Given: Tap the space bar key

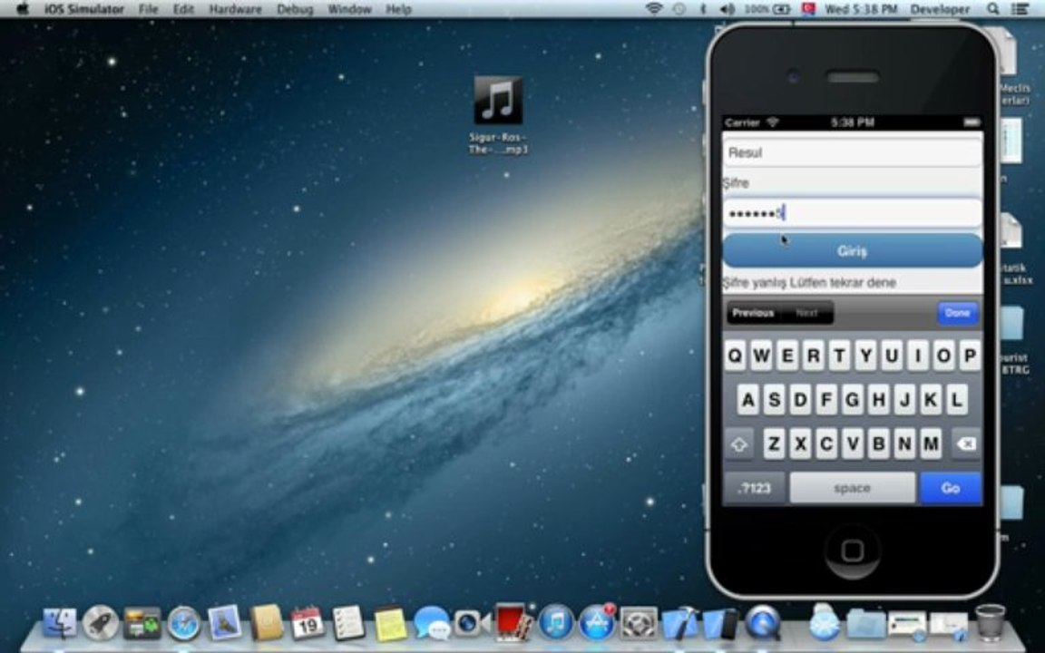Looking at the screenshot, I should (853, 489).
